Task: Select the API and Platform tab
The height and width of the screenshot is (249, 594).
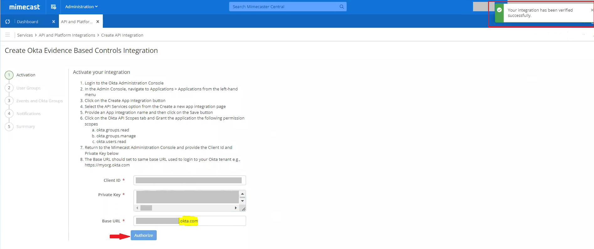Action: coord(77,22)
